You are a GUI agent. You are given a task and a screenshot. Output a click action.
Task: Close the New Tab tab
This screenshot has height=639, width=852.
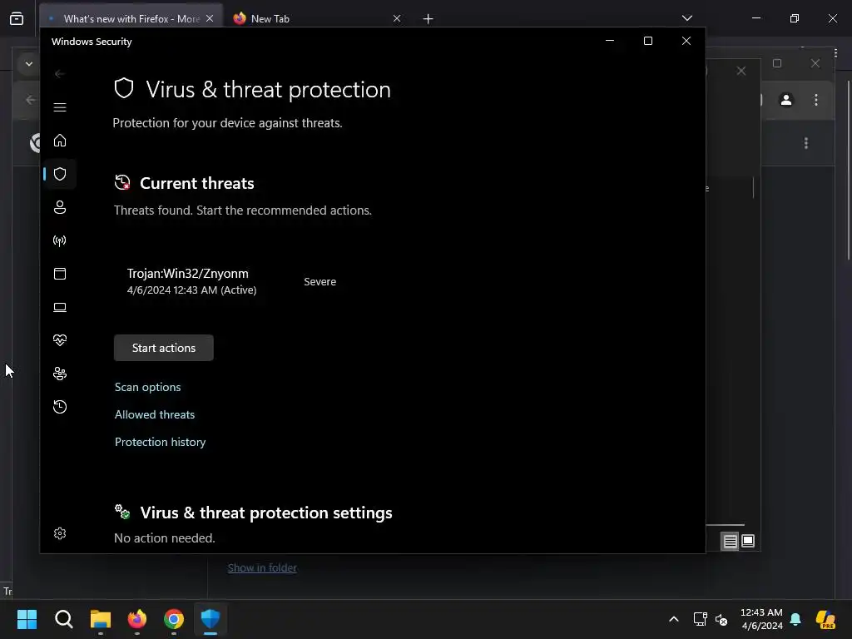pos(397,18)
